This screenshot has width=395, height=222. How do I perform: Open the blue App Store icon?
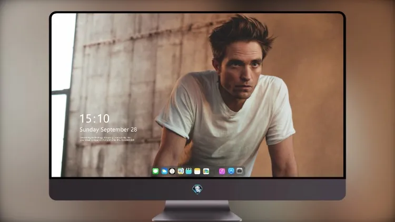231,171
